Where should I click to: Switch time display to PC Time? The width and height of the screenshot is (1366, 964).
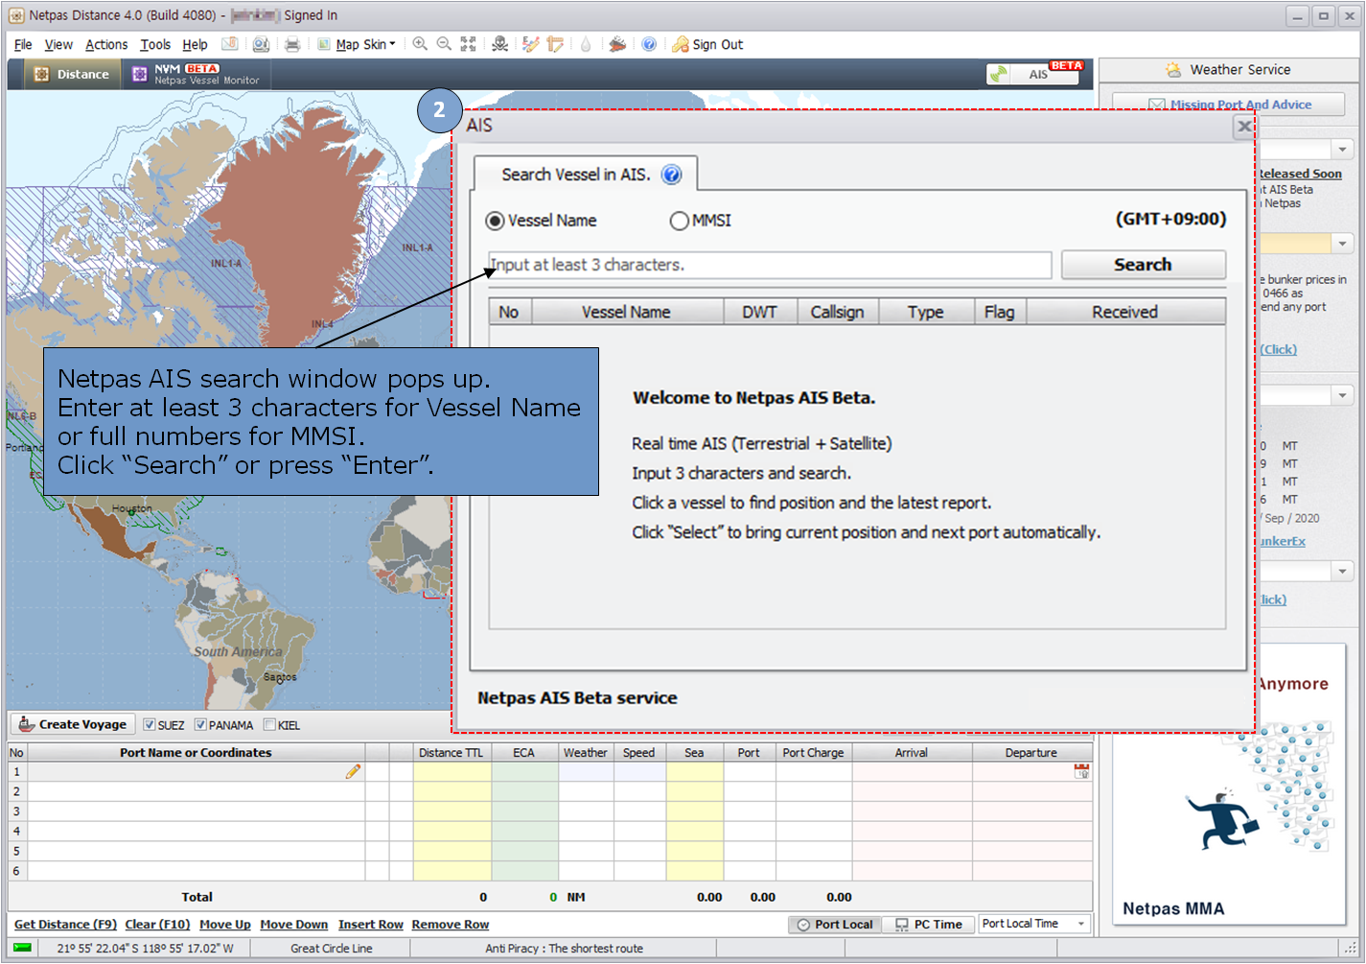929,925
